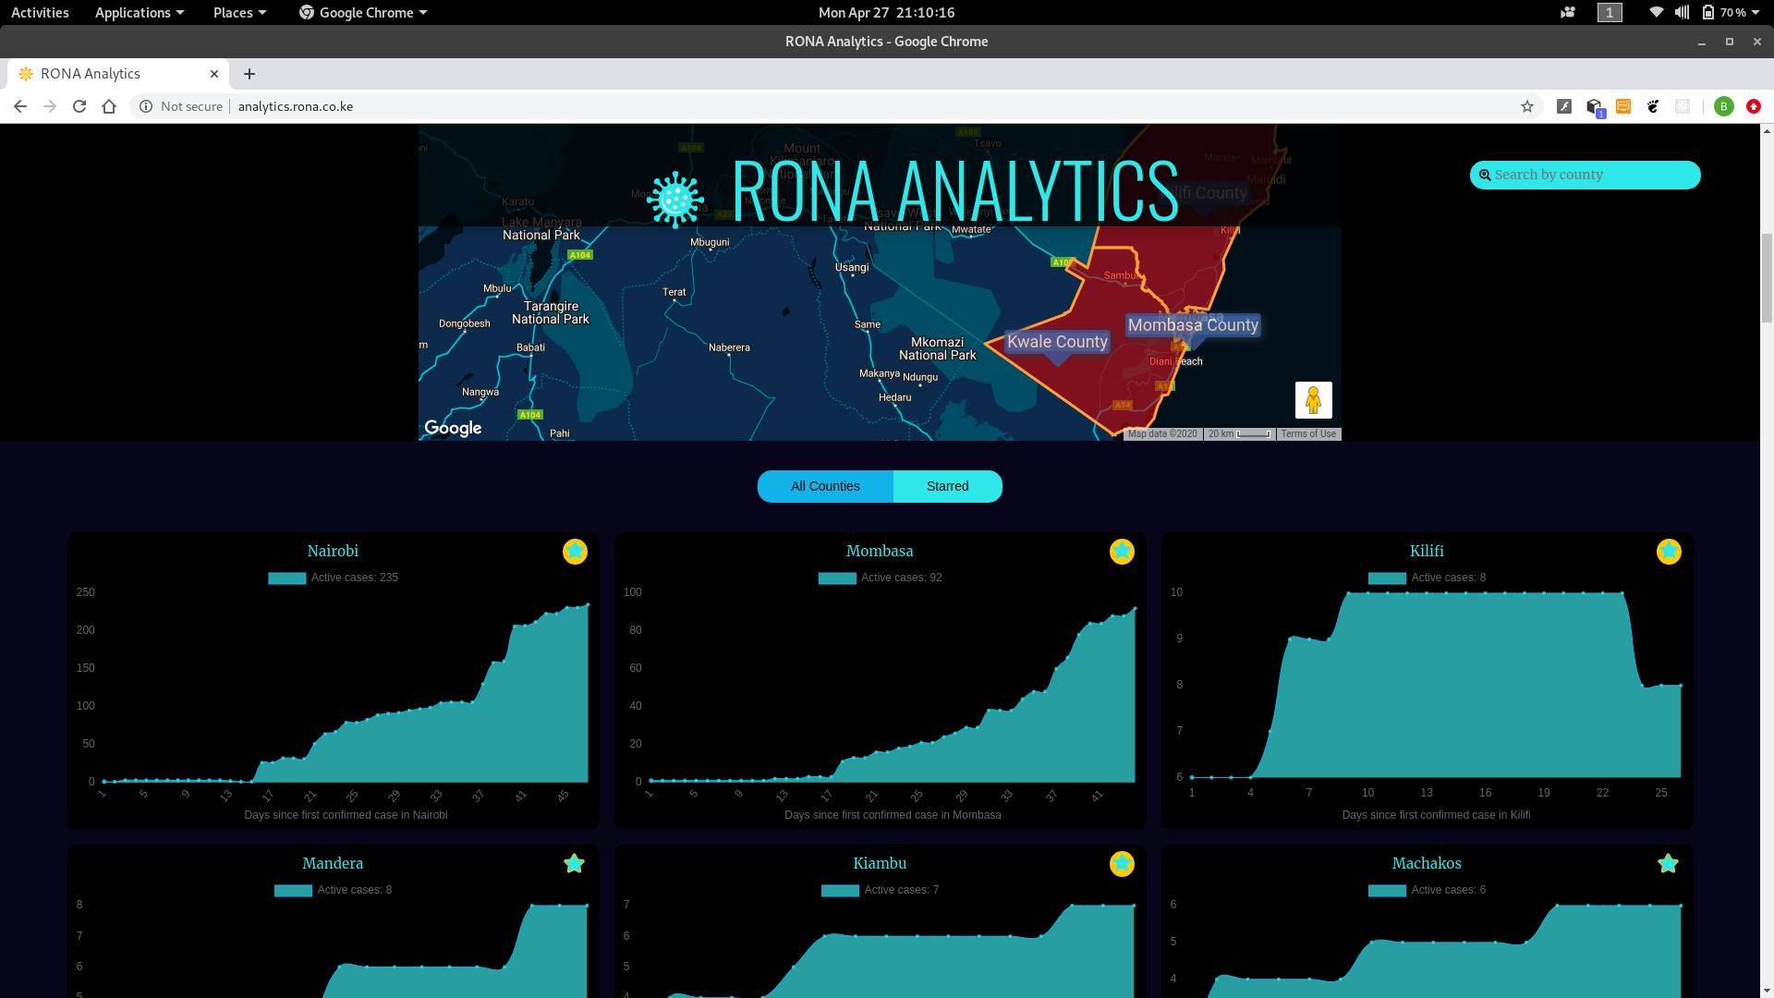Viewport: 1774px width, 998px height.
Task: Open the Applications menu
Action: click(139, 12)
